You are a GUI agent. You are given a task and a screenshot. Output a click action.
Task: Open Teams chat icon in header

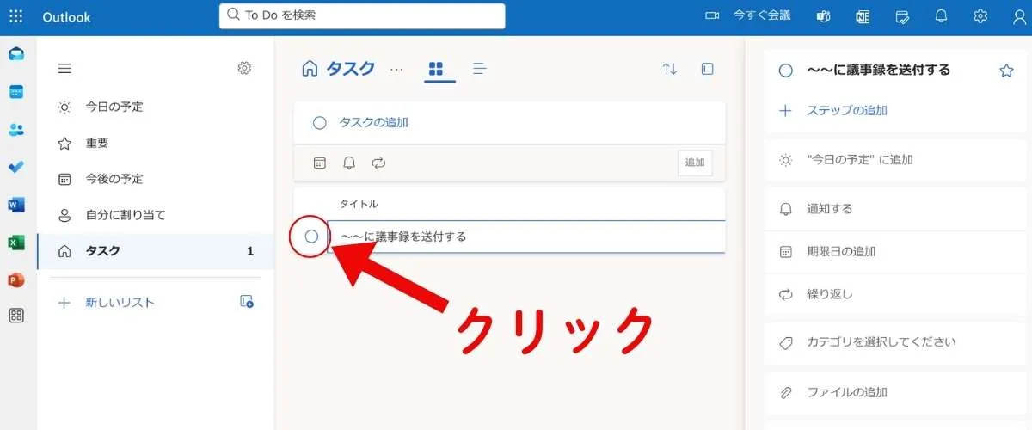tap(823, 16)
